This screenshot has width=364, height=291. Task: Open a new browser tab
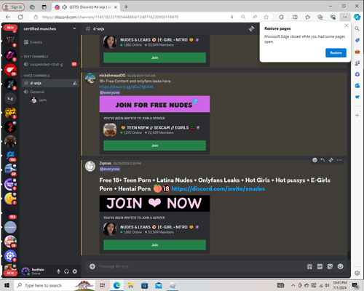126,7
